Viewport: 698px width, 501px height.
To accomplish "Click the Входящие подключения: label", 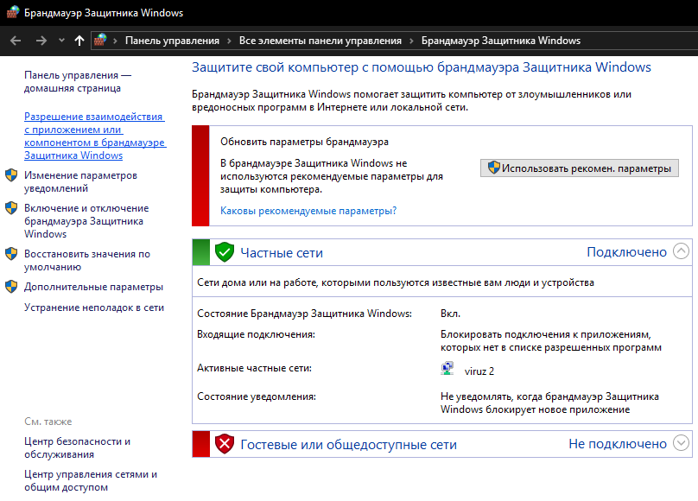I will tap(256, 334).
